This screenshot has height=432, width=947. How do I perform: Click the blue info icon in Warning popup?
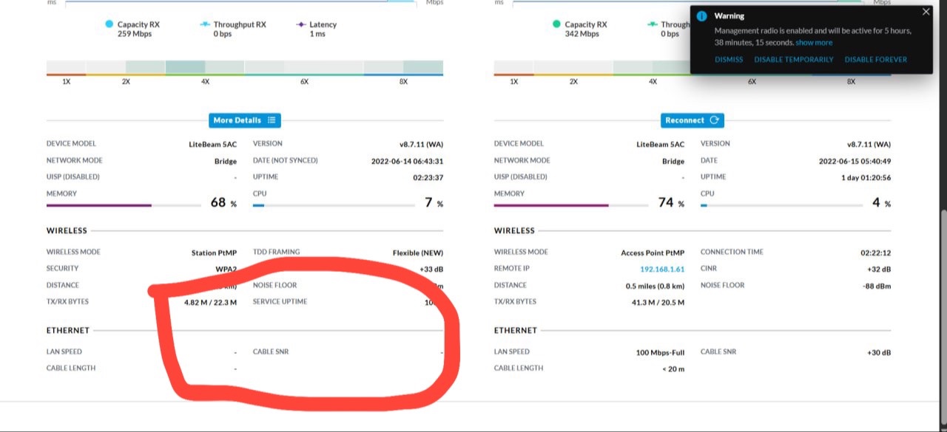coord(702,16)
